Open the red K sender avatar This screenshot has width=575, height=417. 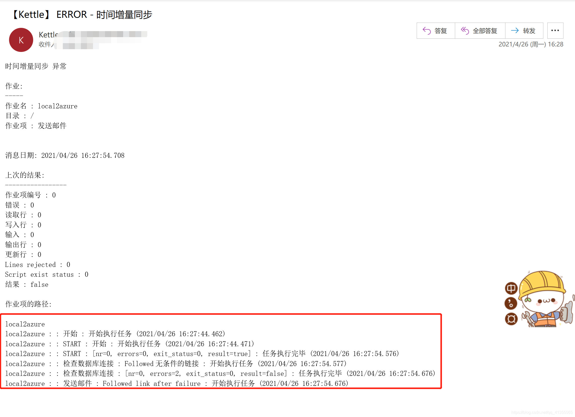pyautogui.click(x=21, y=40)
